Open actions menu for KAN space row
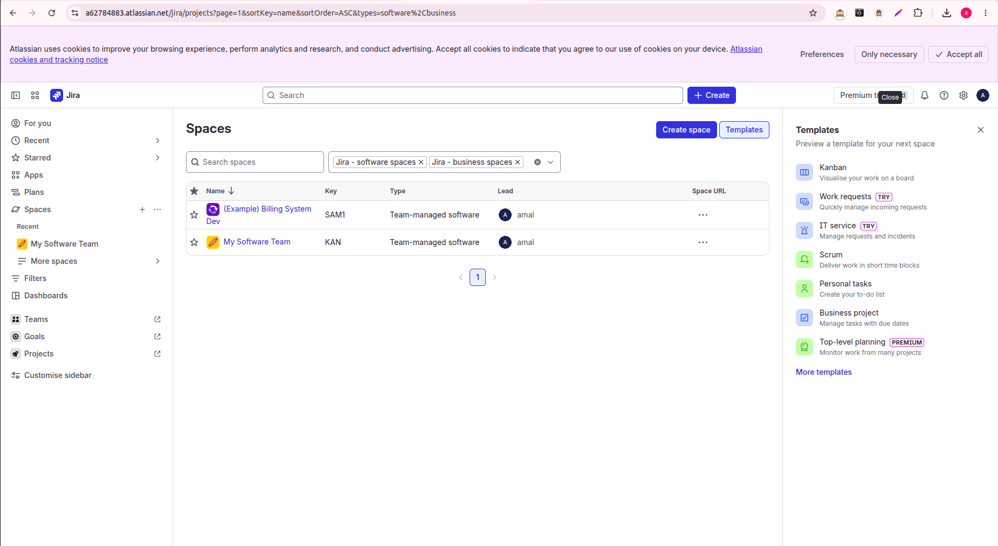This screenshot has height=546, width=998. tap(703, 242)
